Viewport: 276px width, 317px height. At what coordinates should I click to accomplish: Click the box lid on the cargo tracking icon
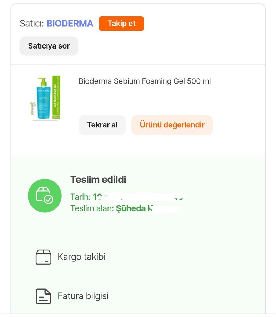[x=44, y=252]
